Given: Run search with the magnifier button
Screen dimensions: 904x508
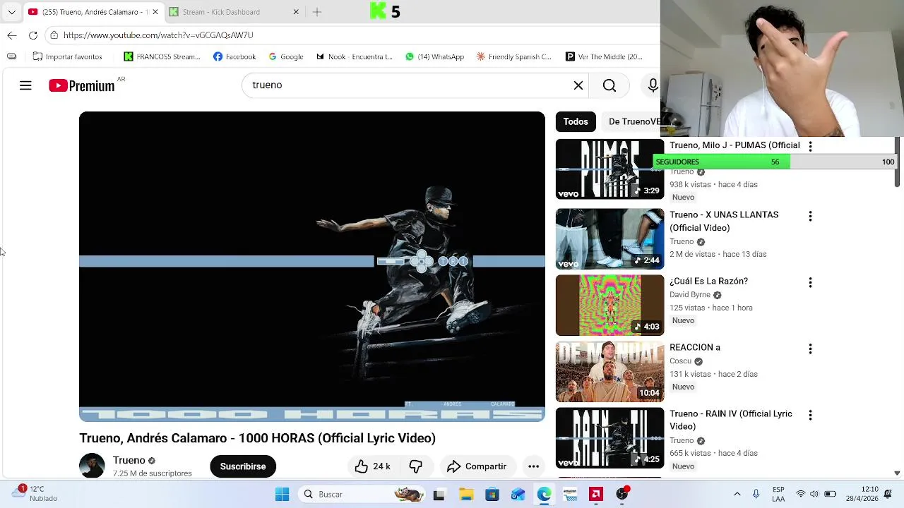Looking at the screenshot, I should point(609,85).
